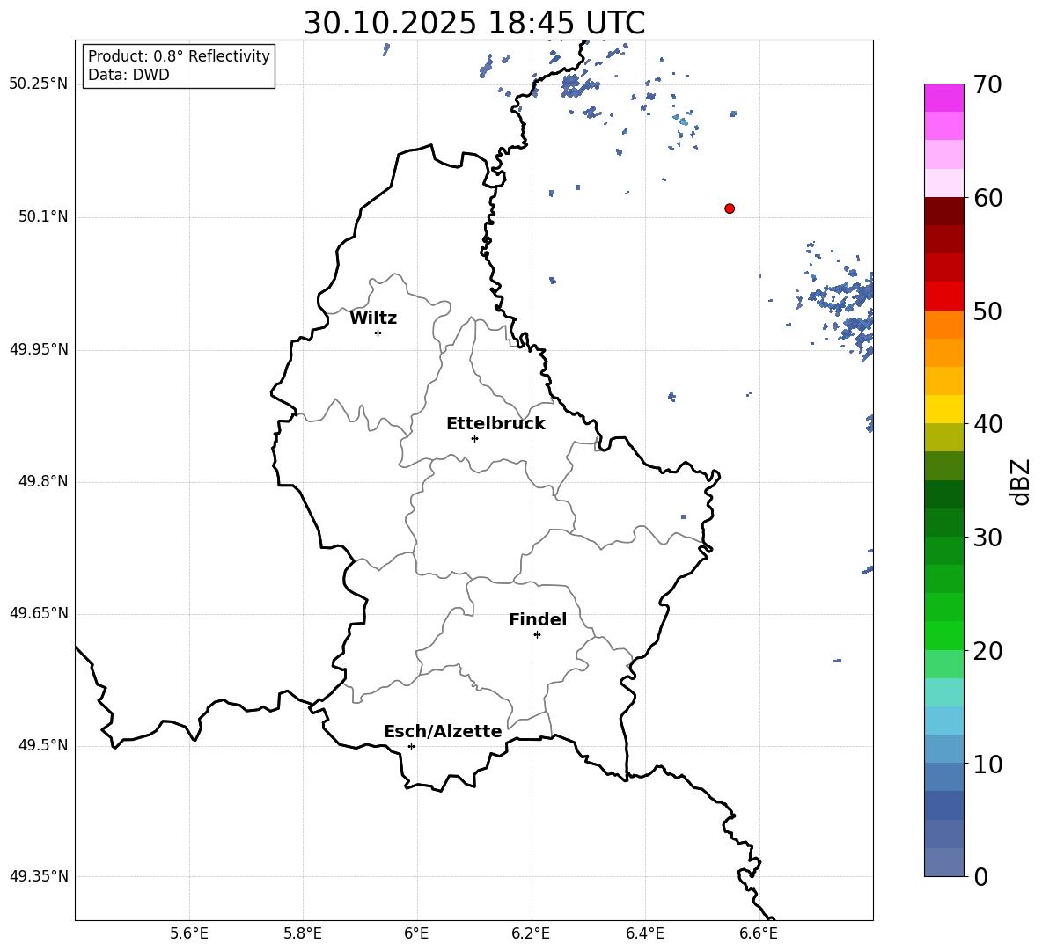1042x951 pixels.
Task: Click the dark red colorbar segment below 60
Action: [x=943, y=210]
